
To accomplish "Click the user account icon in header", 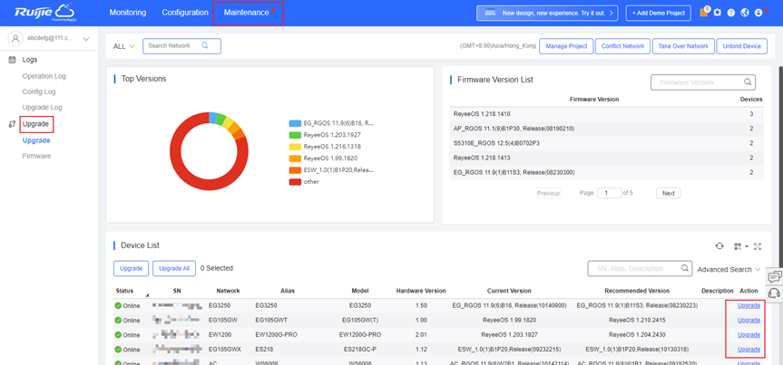I will [760, 13].
